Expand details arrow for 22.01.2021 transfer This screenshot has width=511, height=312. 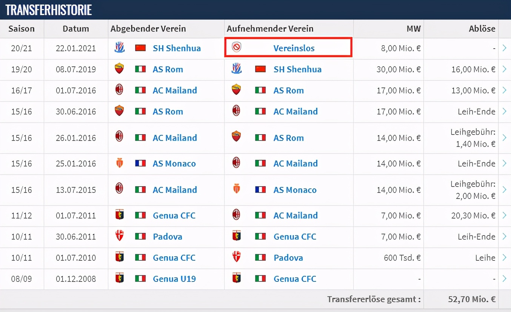(504, 48)
